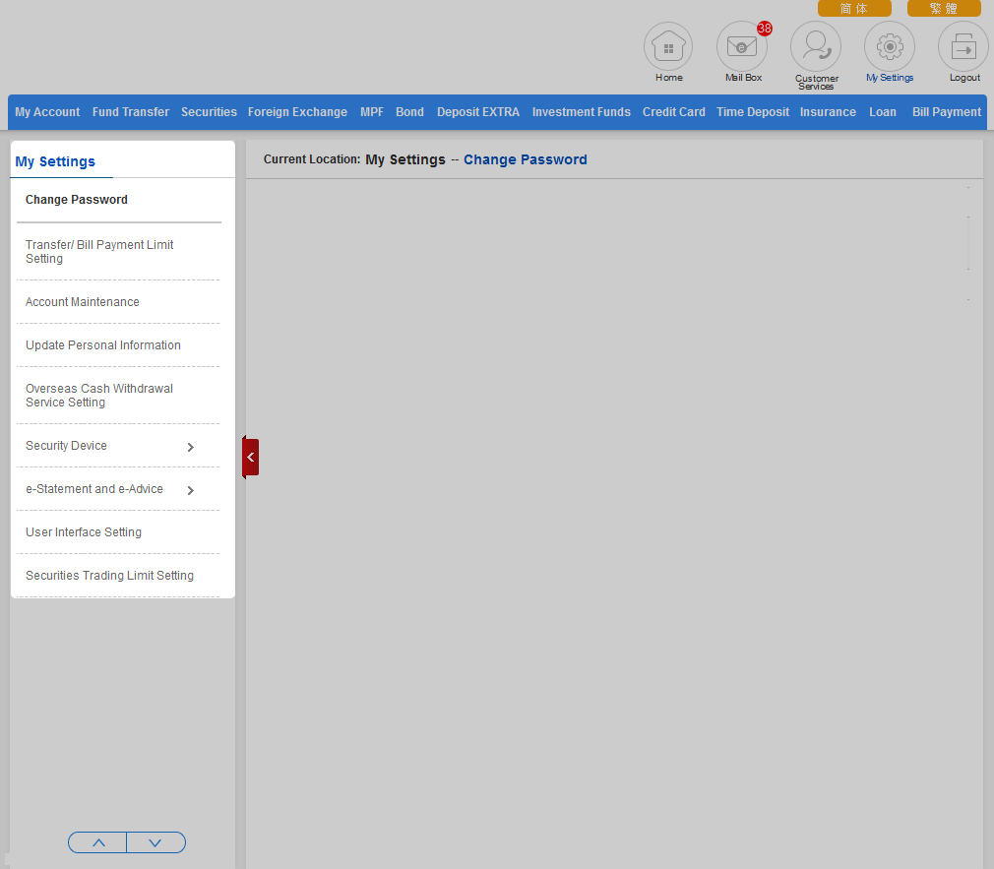Open the Foreign Exchange menu
The width and height of the screenshot is (994, 869).
pos(297,112)
